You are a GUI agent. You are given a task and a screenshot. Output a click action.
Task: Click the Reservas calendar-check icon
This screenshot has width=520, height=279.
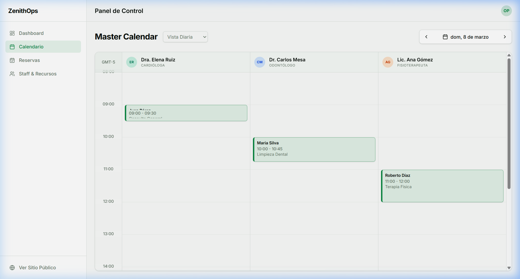pyautogui.click(x=12, y=60)
